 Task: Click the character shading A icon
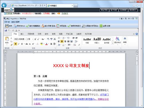(51, 44)
